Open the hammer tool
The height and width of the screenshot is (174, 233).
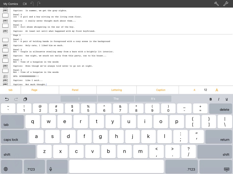click(x=216, y=4)
